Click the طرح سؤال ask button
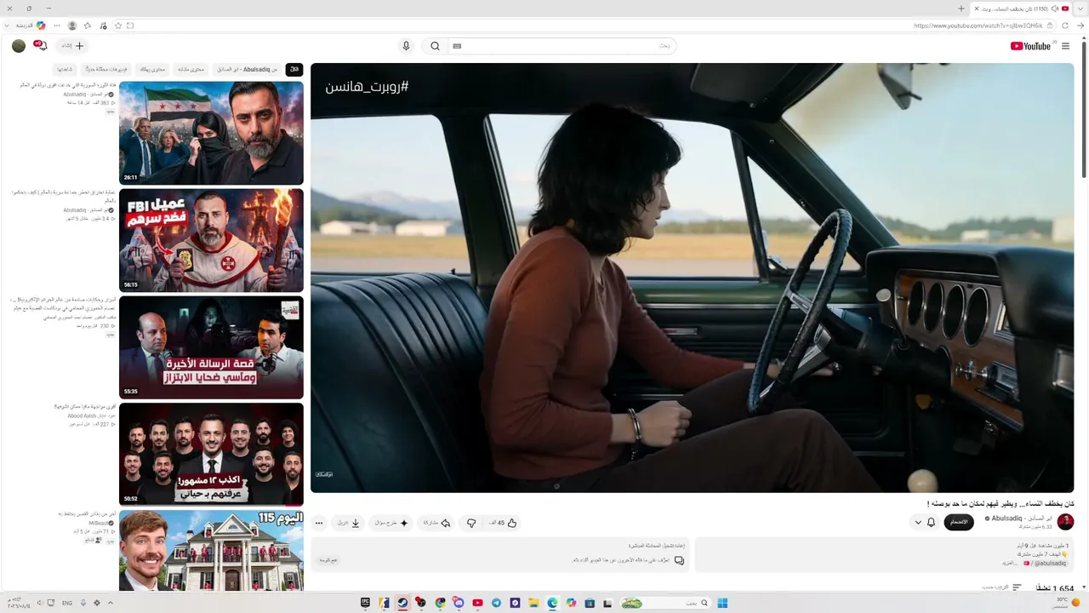This screenshot has width=1089, height=613. click(392, 523)
